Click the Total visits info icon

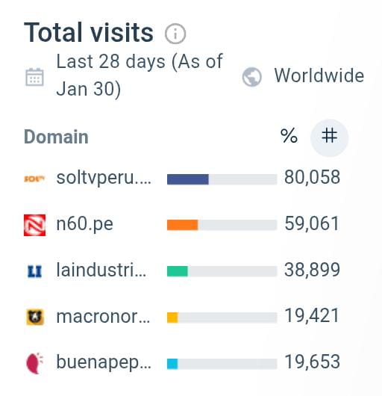175,34
